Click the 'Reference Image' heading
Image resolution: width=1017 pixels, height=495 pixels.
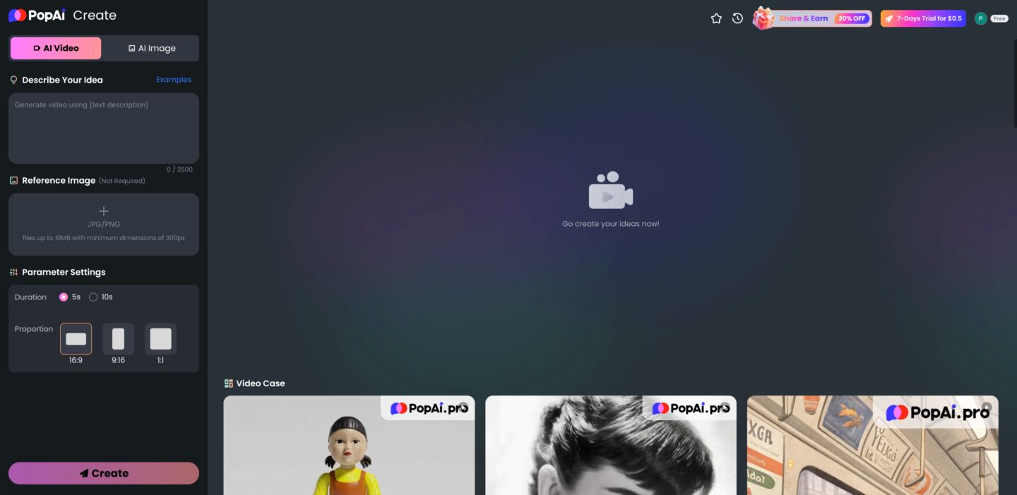(x=59, y=181)
